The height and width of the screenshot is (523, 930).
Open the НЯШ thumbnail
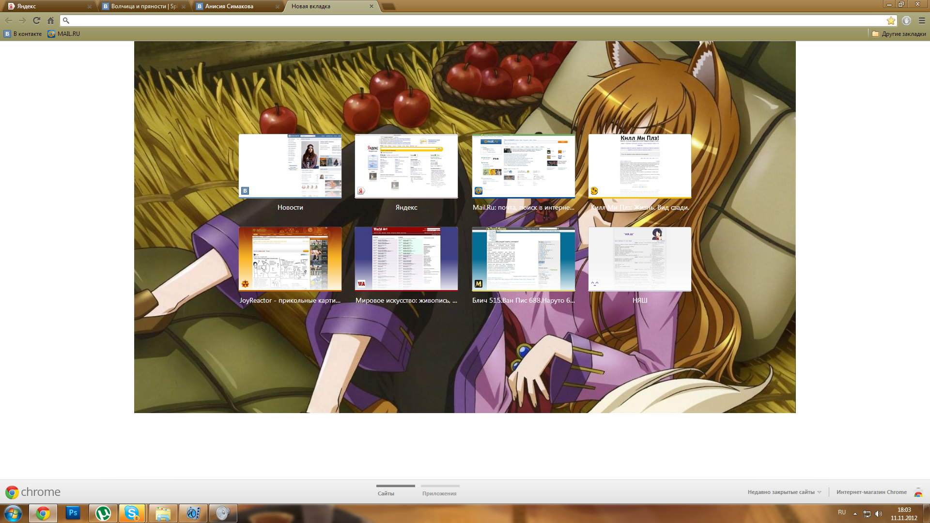[640, 259]
